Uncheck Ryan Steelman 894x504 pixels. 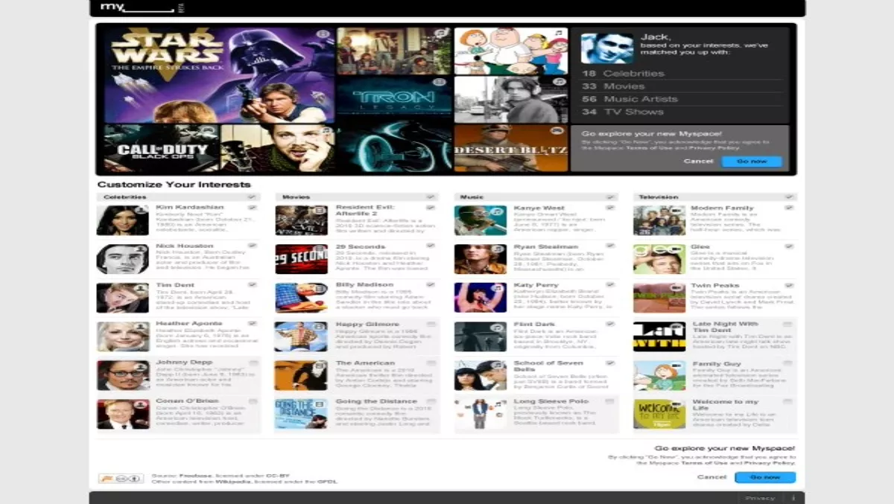611,246
